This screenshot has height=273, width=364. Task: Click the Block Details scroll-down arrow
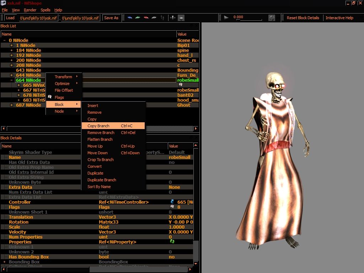coord(196,264)
